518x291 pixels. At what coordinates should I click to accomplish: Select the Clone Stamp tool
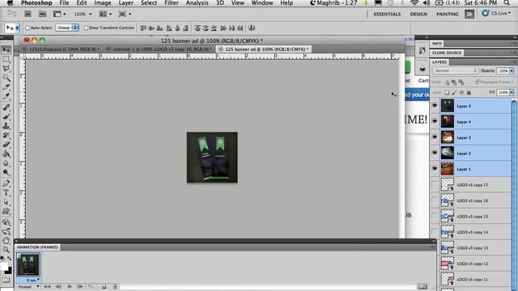coord(6,126)
